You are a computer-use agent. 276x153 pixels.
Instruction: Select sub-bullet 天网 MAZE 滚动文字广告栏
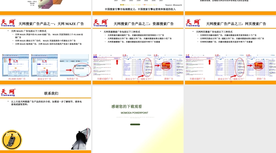[45, 41]
